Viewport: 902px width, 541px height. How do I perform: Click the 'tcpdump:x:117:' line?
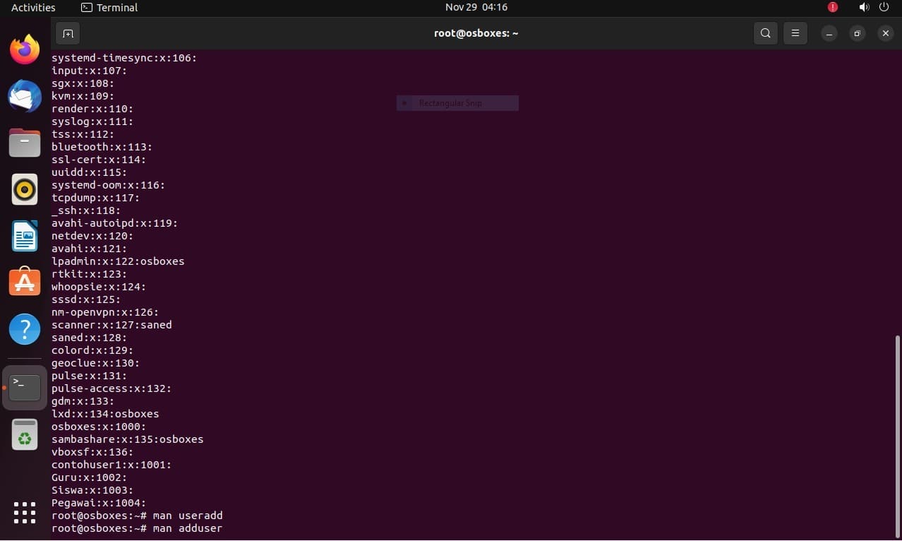click(x=96, y=198)
